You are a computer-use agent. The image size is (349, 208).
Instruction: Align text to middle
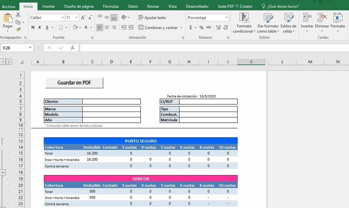coord(107,17)
